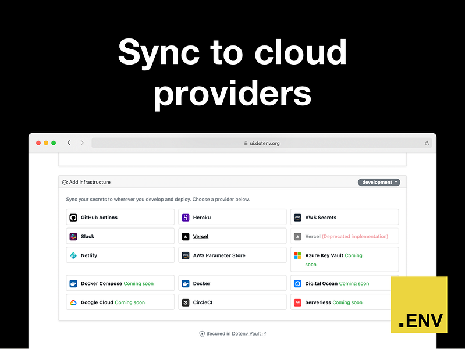
Task: Select the deprecated Vercel implementation option
Action: [345, 236]
